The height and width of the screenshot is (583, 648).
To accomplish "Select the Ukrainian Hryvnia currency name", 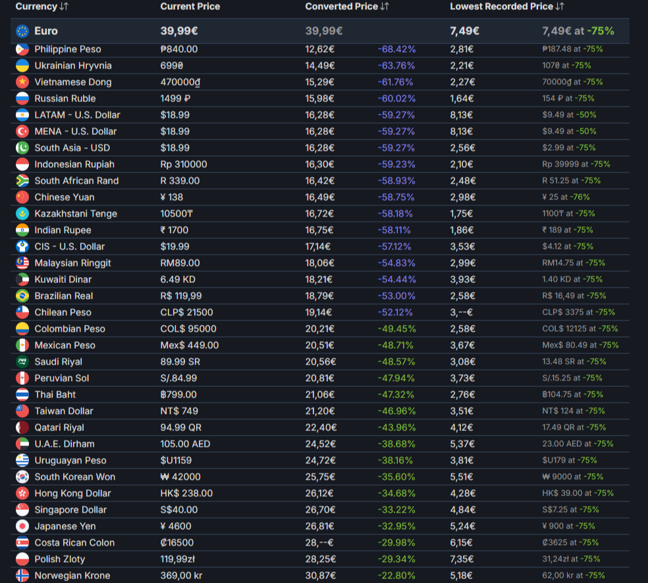I will pos(73,66).
